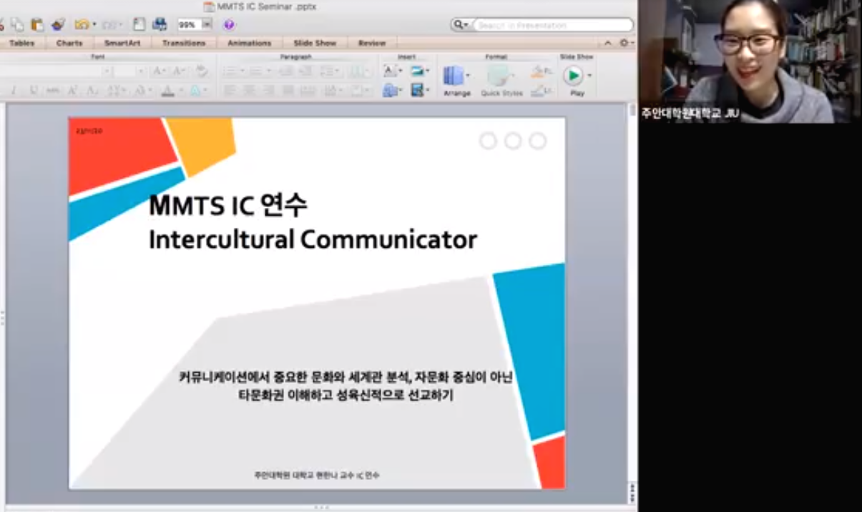Click the speaker video thumbnail

750,61
